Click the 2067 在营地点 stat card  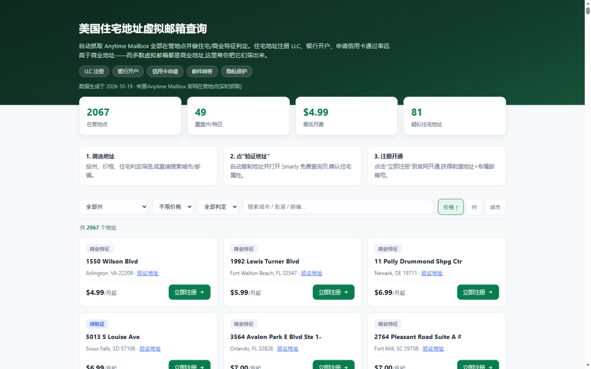(x=130, y=116)
